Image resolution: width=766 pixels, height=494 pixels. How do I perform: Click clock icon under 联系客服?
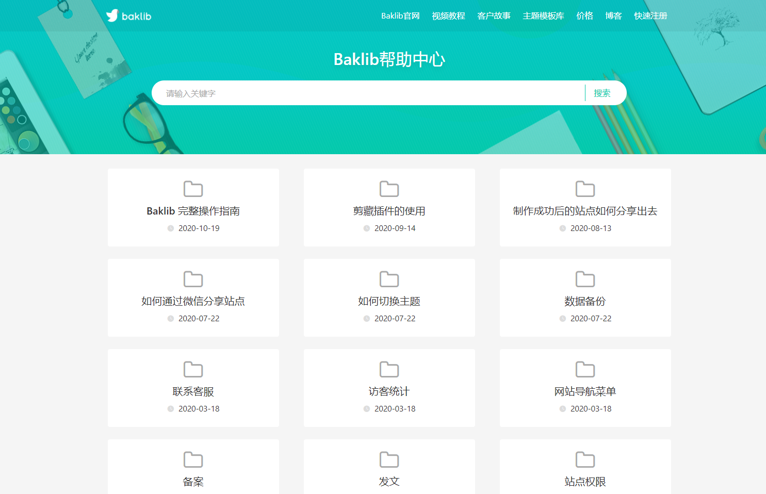(171, 409)
